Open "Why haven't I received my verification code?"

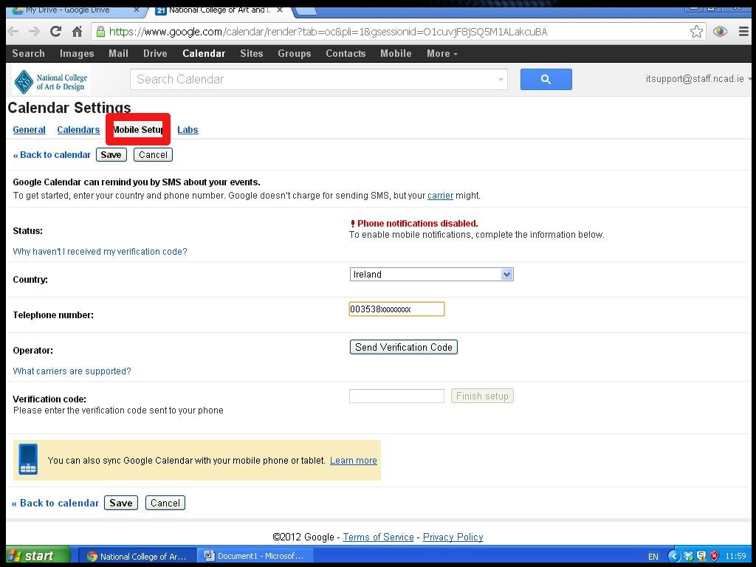[x=100, y=252]
